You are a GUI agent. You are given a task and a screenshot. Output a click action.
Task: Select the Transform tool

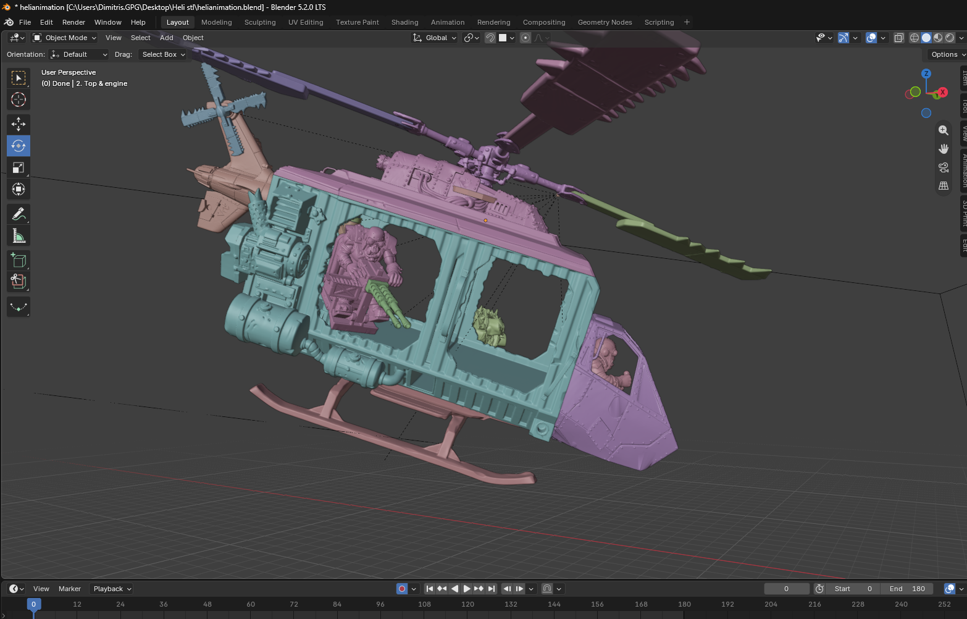click(x=19, y=189)
